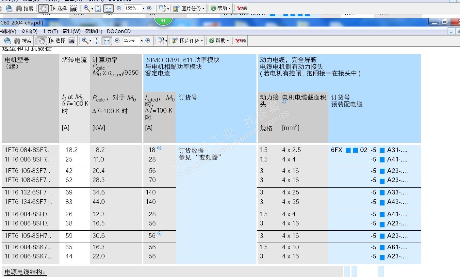Expand magnifier zoom tool arrow in topmost toolbar
The width and height of the screenshot is (460, 277).
coord(92,8)
